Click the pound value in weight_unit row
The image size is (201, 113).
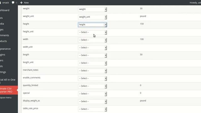point(143,16)
